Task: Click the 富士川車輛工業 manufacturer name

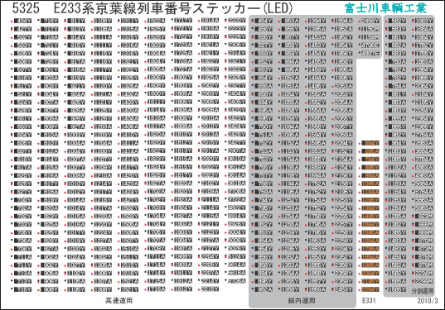Action: click(385, 8)
